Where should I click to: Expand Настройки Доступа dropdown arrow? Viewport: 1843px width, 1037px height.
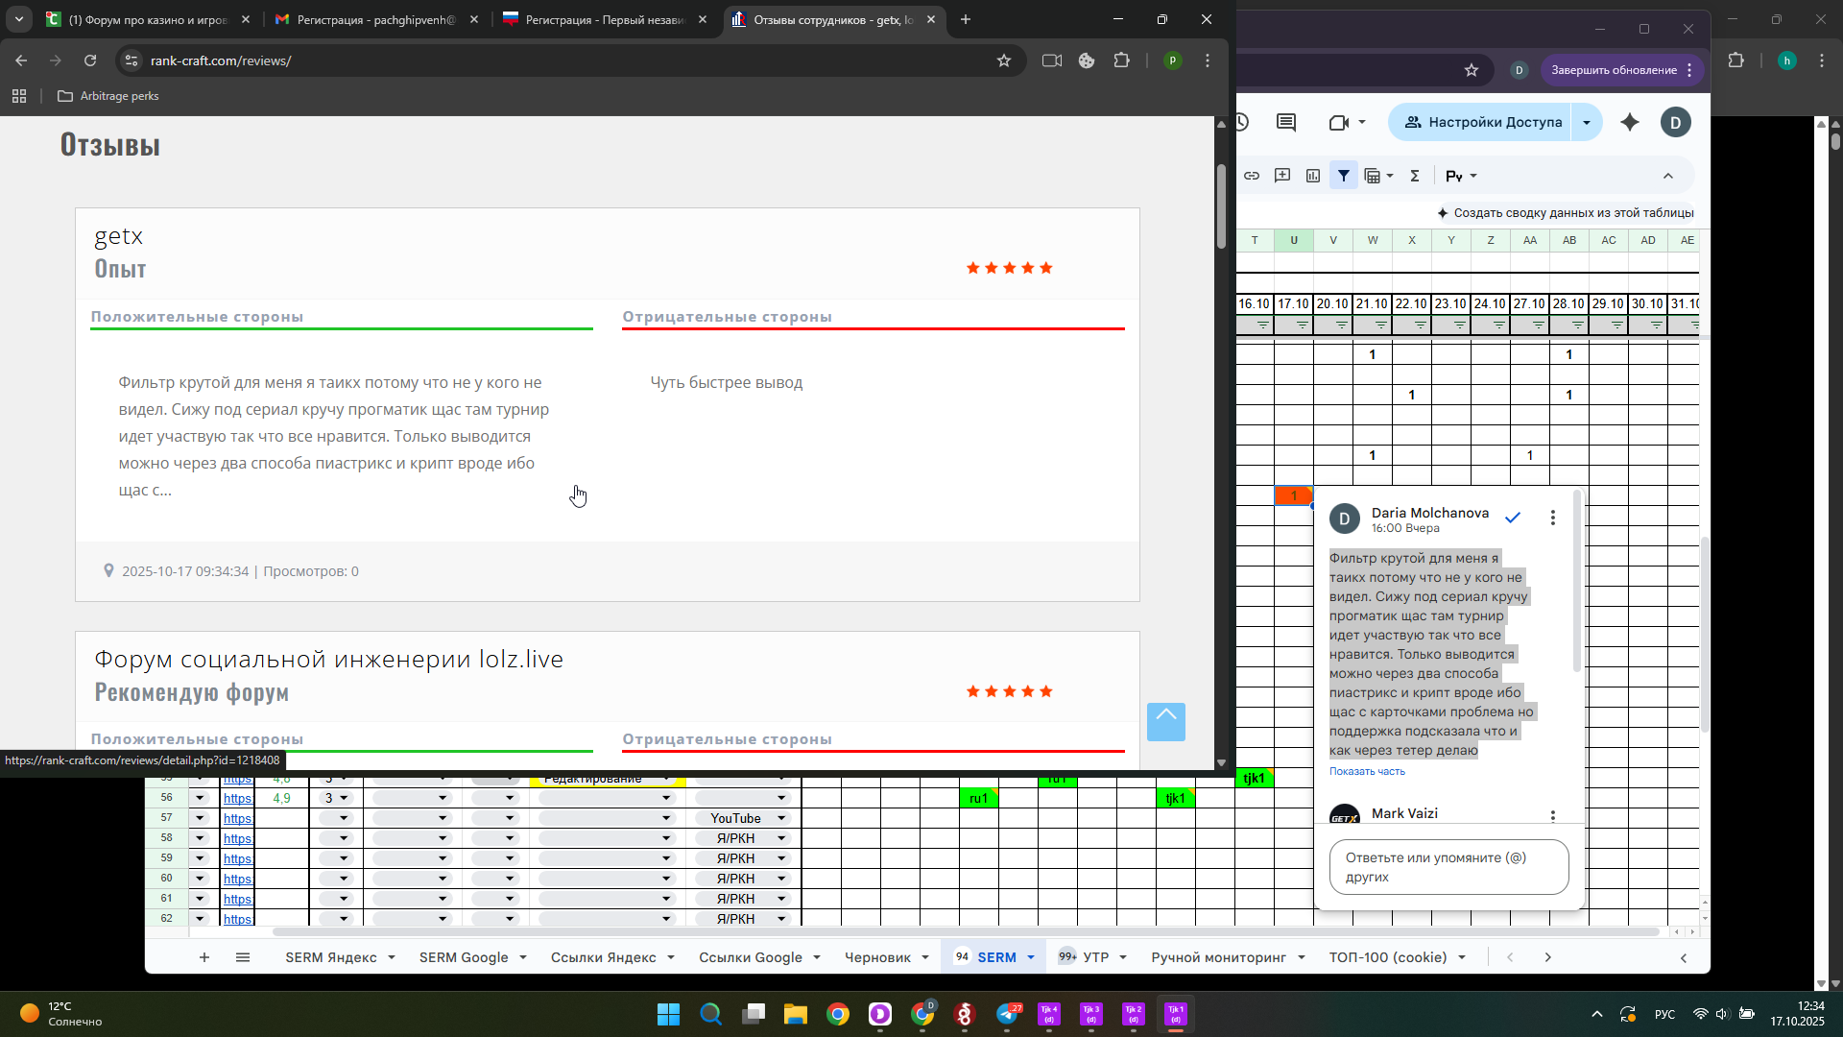1587,122
